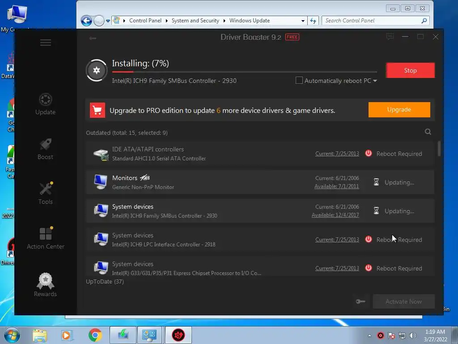Click Current: 7/25/2013 link for IDE ATA/ATAPI

(337, 154)
